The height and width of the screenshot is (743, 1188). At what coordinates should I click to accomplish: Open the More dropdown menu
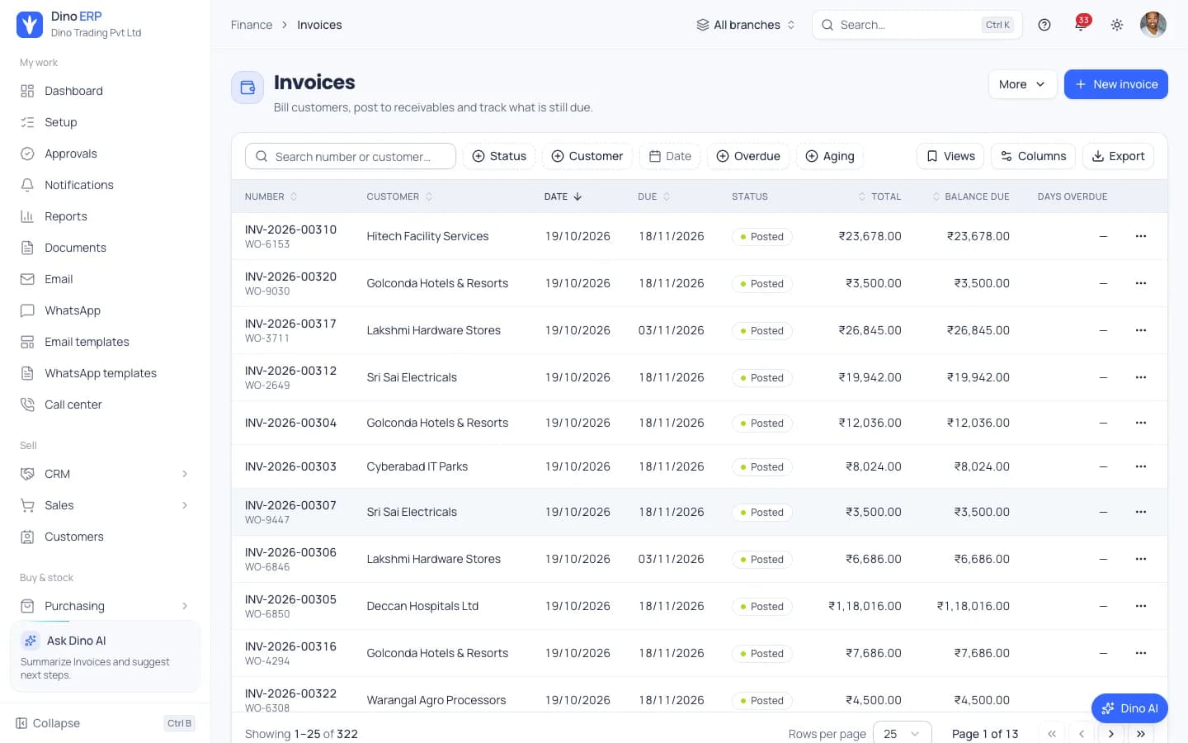(1022, 84)
